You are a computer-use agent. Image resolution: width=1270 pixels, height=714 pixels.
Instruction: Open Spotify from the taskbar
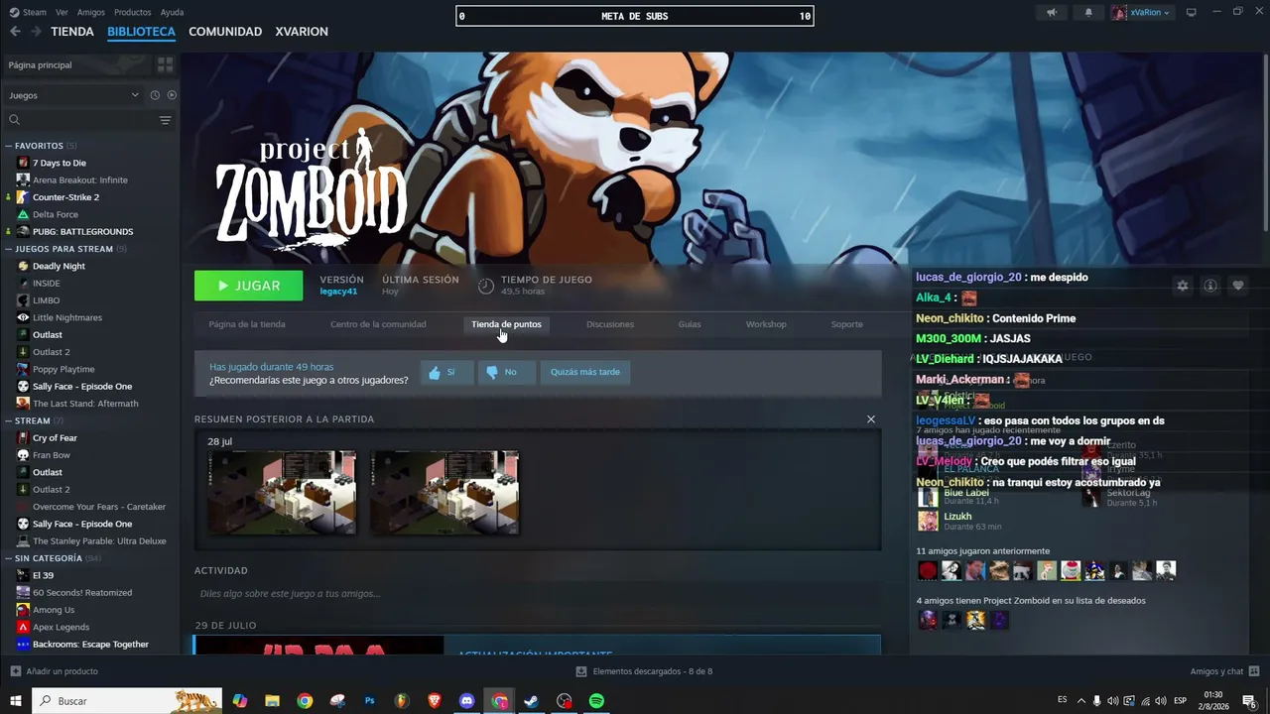tap(596, 701)
